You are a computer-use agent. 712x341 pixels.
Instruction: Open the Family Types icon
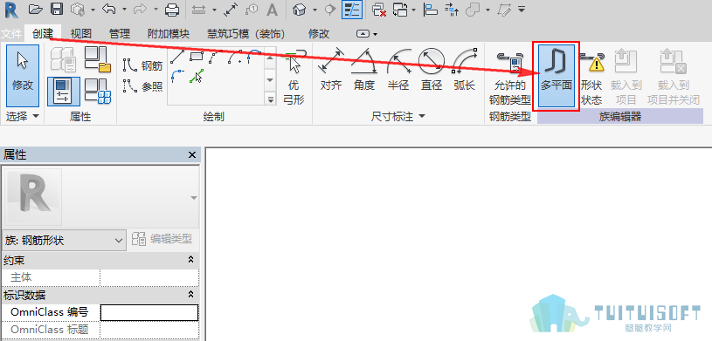pyautogui.click(x=98, y=92)
